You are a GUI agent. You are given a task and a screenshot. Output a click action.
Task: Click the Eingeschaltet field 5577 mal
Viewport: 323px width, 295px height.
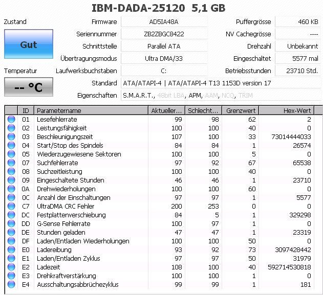[x=298, y=59]
